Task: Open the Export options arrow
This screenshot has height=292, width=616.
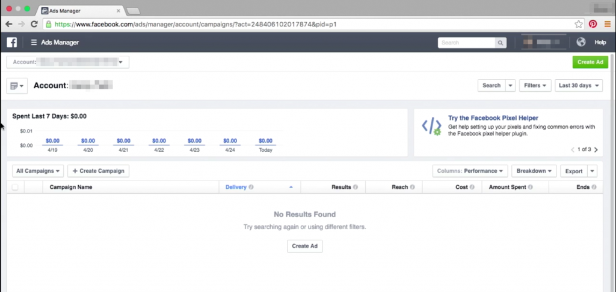Action: click(593, 171)
